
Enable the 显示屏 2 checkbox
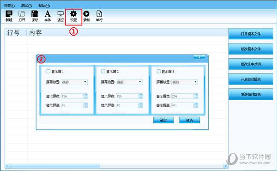103,71
